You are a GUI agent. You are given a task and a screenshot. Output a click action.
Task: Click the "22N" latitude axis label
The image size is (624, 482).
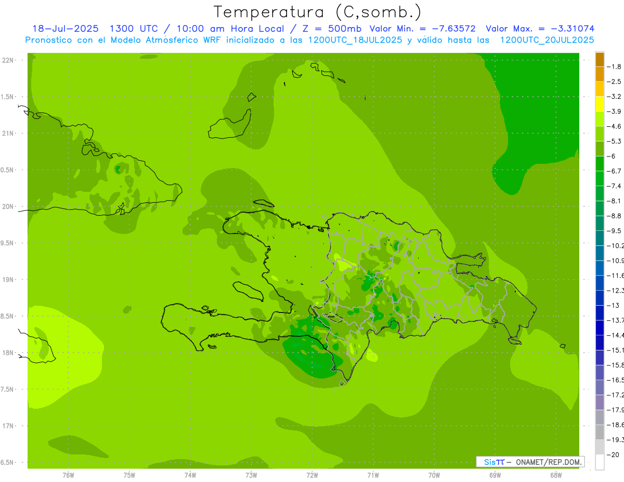pyautogui.click(x=9, y=60)
